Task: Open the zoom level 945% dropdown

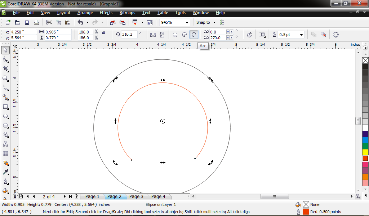Action: (187, 22)
